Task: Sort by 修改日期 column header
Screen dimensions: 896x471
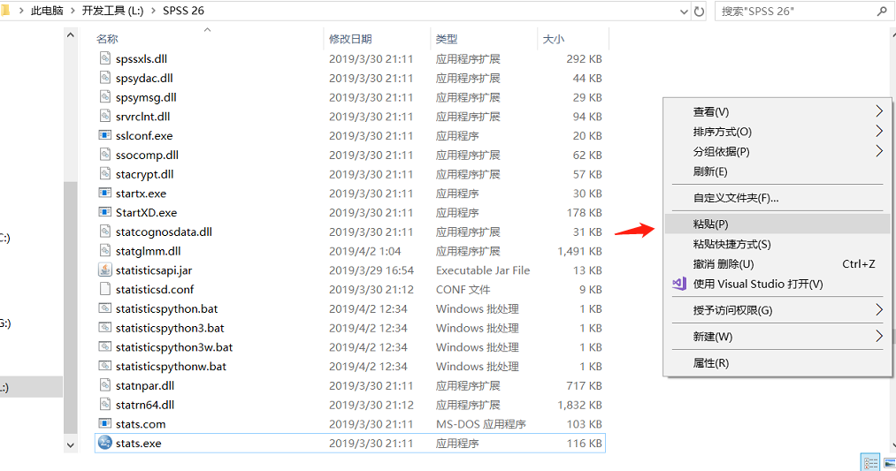Action: pos(350,39)
